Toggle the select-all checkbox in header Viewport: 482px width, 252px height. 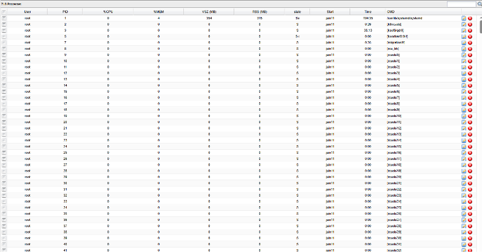point(5,11)
